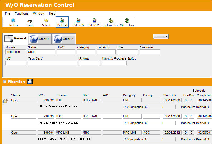Viewport: 212px width, 144px height.
Task: Enable the Filter/Sort checkbox
Action: (x=4, y=82)
